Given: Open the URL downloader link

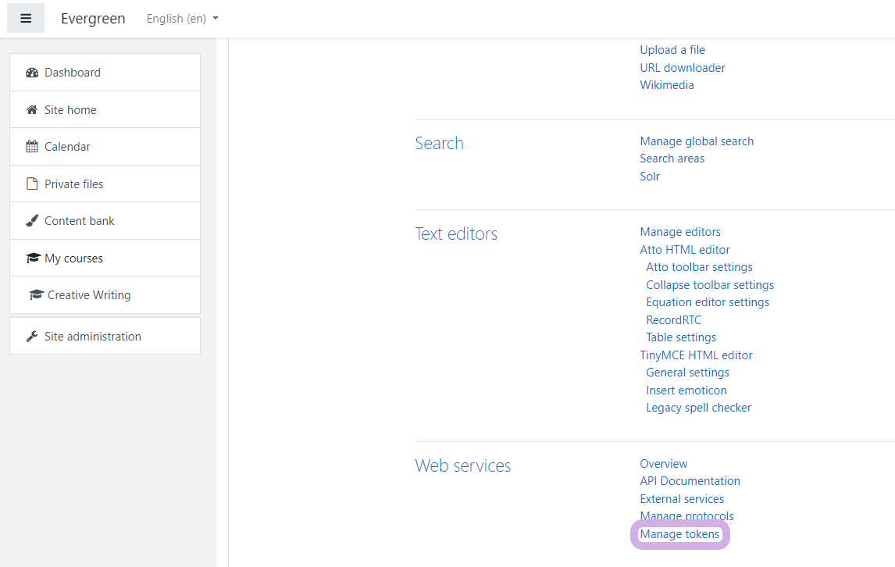Looking at the screenshot, I should (682, 68).
